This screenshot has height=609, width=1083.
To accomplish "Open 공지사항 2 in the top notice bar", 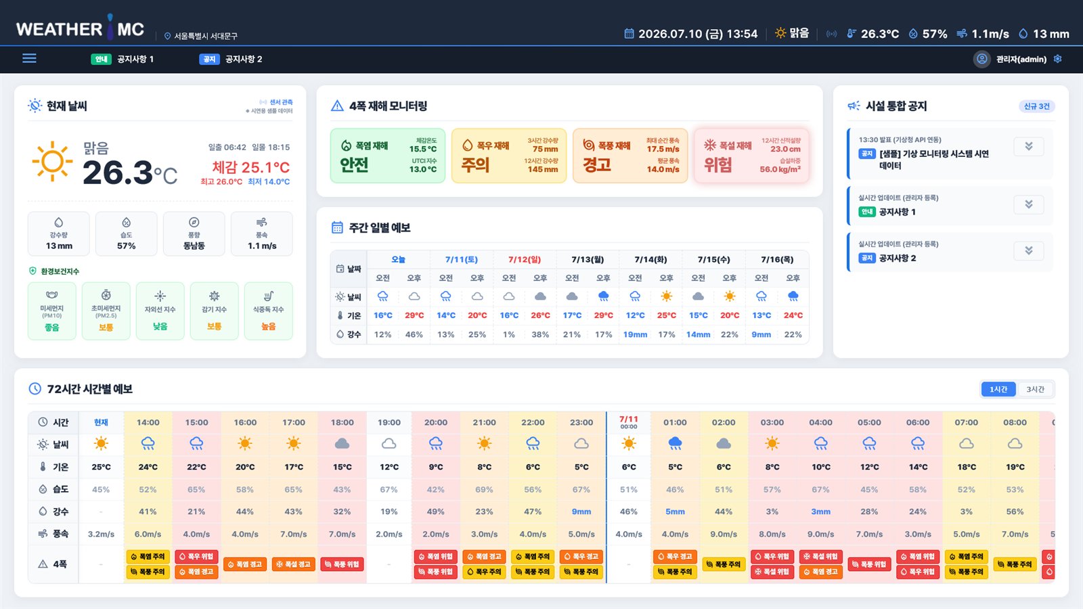I will [x=231, y=59].
